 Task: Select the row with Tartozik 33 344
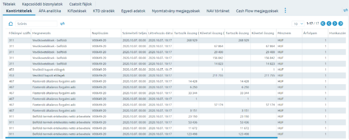pos(177,93)
